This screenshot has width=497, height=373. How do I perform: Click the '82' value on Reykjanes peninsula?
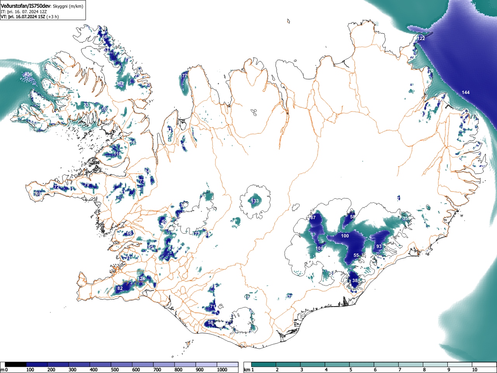tap(120, 288)
